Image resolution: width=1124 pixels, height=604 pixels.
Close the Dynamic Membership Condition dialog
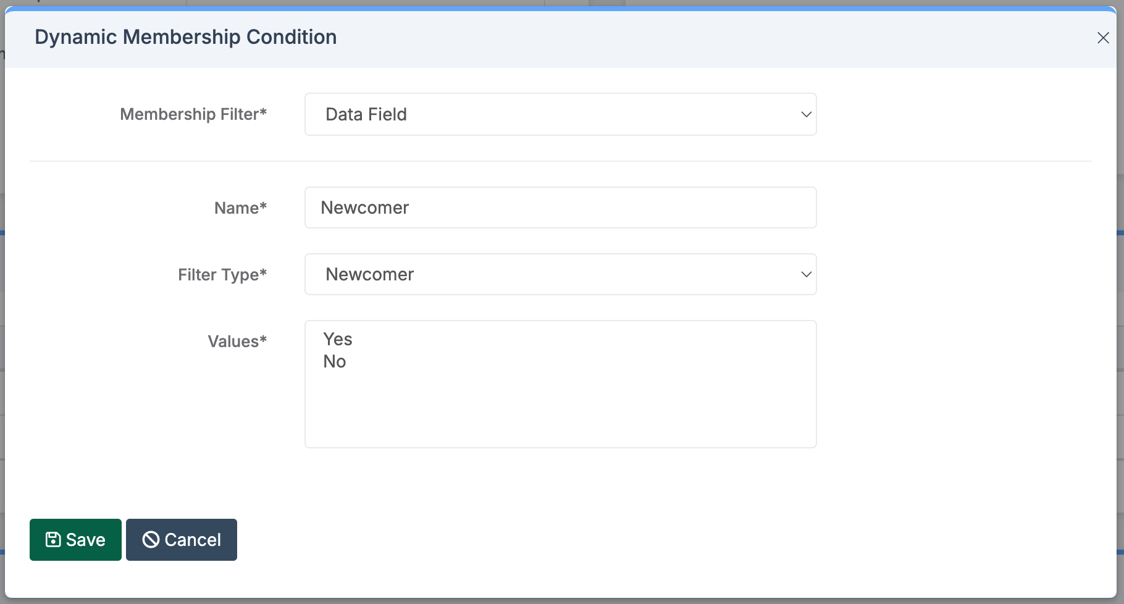(1103, 38)
